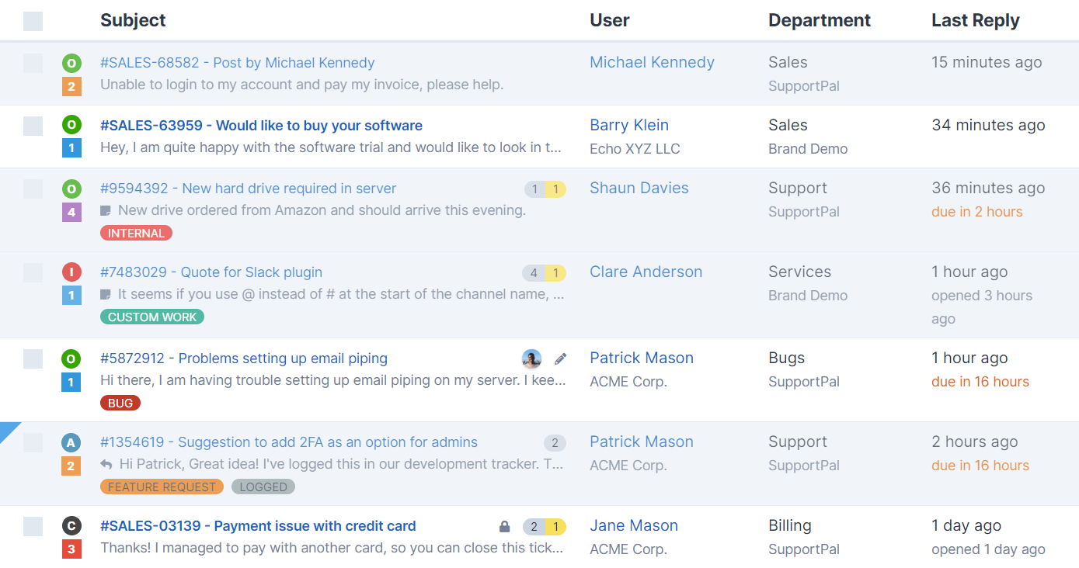Check the select-all checkbox in the header
The height and width of the screenshot is (568, 1079).
point(33,20)
